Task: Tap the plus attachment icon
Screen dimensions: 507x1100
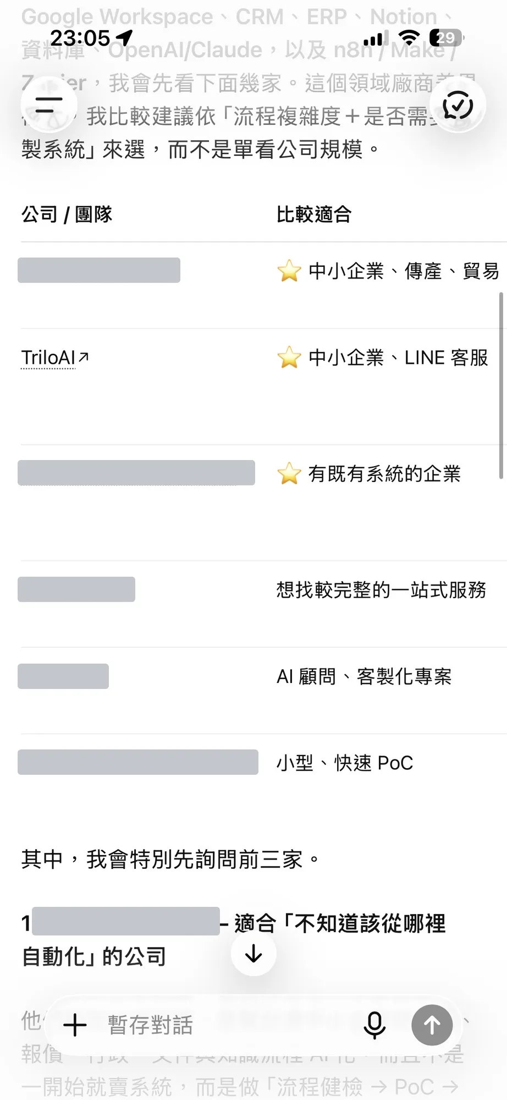Action: click(x=75, y=1025)
